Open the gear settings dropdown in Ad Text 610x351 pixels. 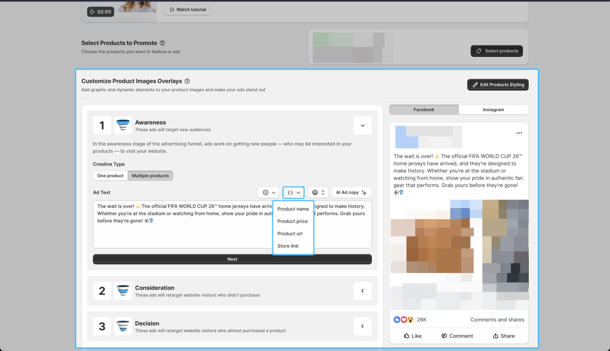click(x=269, y=192)
